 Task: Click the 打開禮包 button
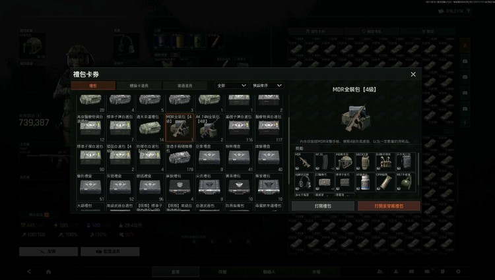323,206
